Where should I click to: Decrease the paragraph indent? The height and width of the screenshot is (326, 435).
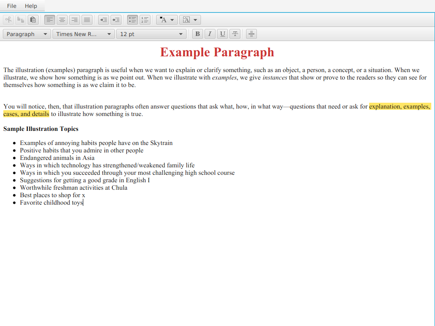click(104, 19)
